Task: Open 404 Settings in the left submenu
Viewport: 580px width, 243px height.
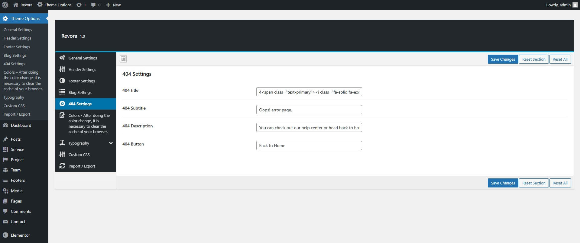Action: pos(15,64)
